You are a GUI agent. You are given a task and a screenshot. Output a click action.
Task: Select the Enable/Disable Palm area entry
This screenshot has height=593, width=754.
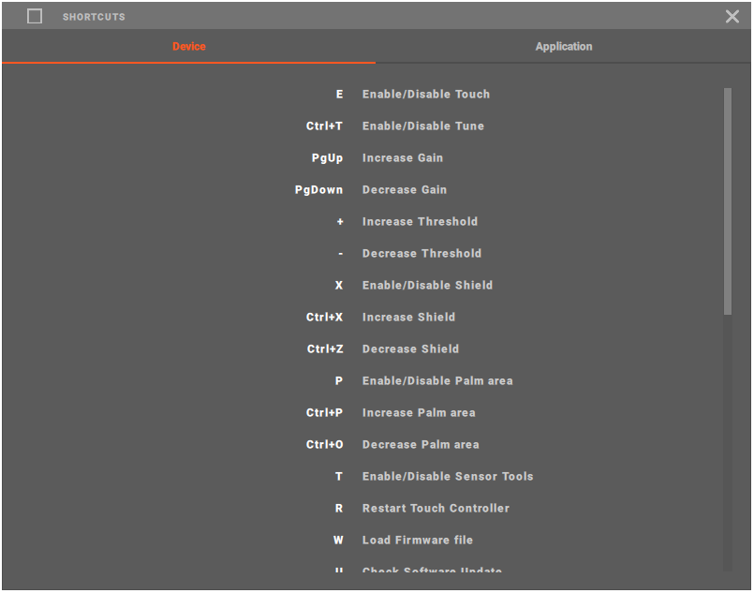pyautogui.click(x=437, y=381)
